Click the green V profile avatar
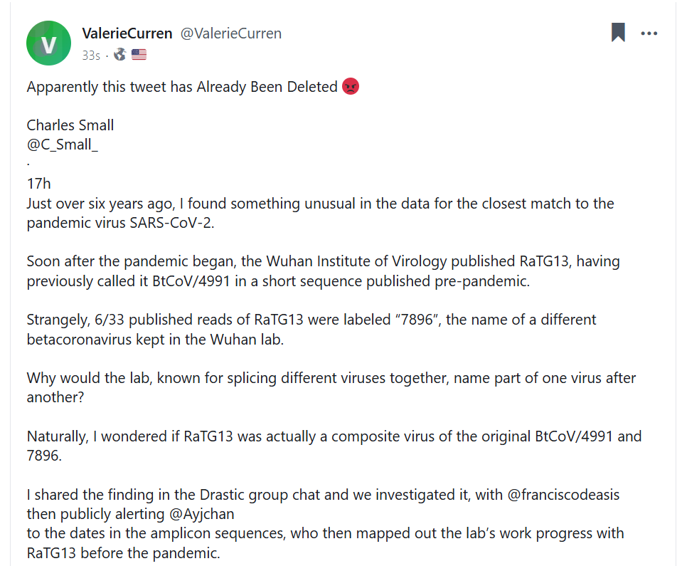 pos(48,43)
